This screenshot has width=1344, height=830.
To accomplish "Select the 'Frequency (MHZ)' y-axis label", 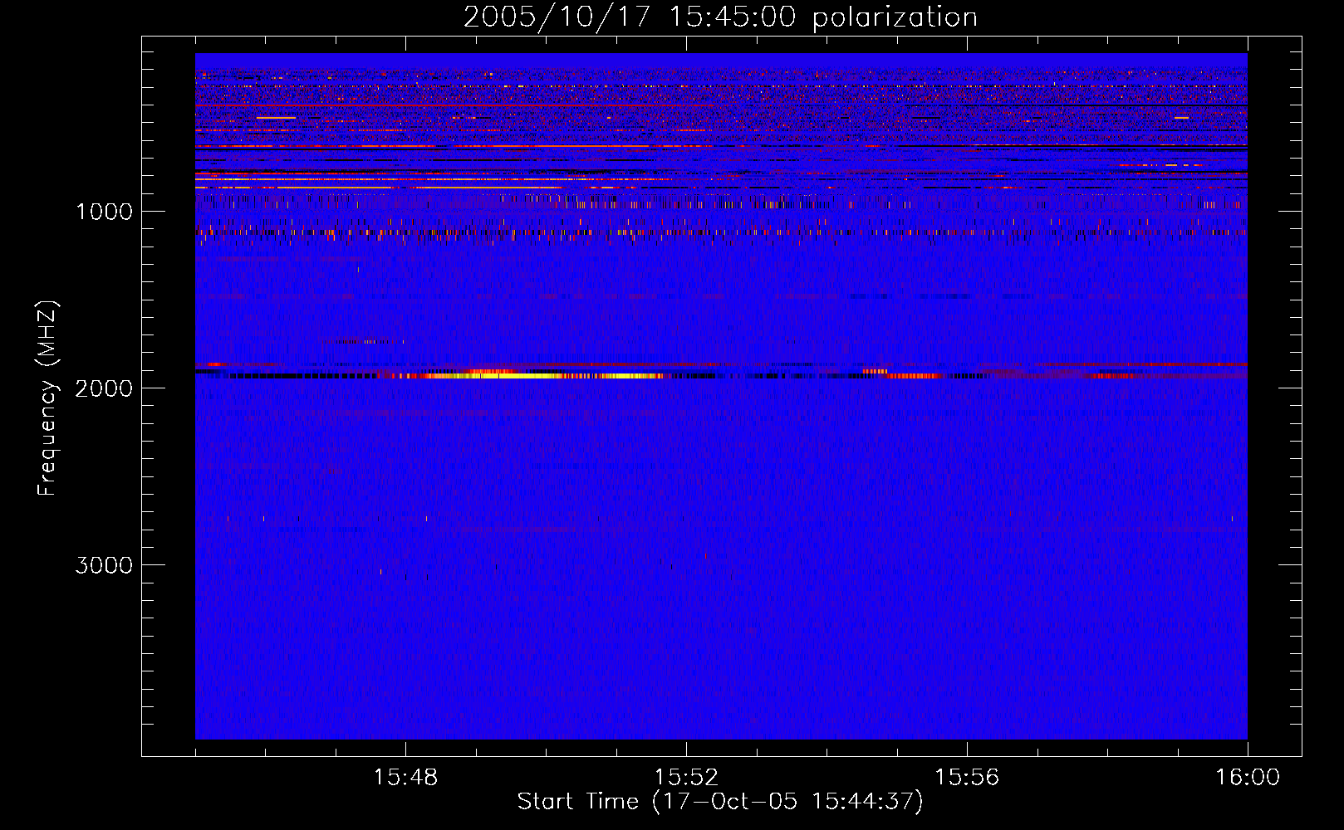I will pyautogui.click(x=47, y=398).
